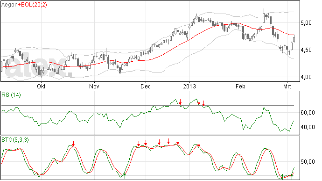Click the last candlestick in March
The height and width of the screenshot is (181, 322).
[x=294, y=39]
